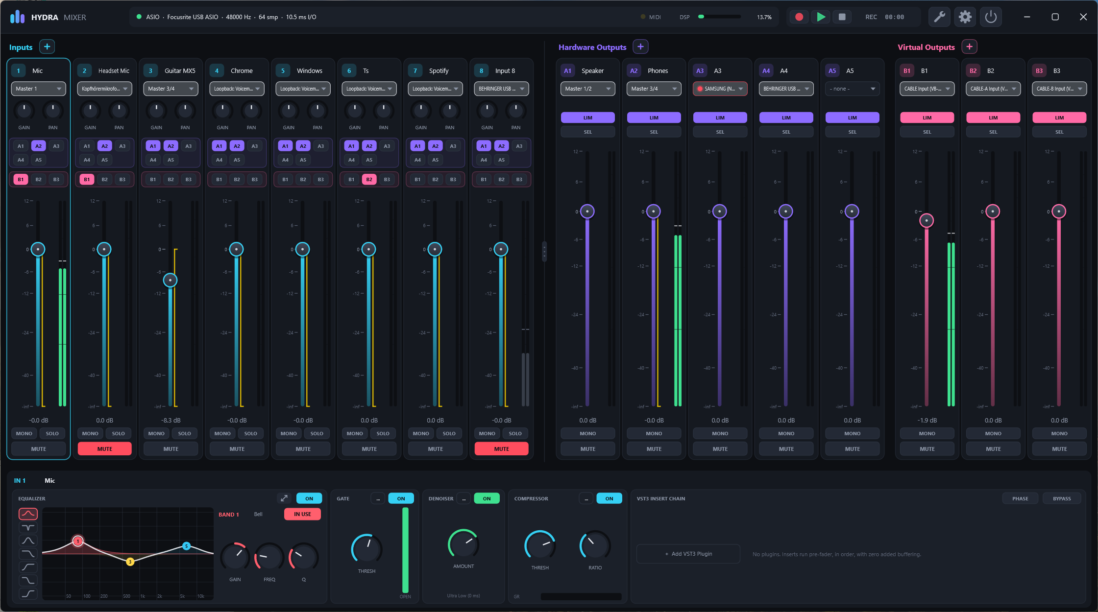Viewport: 1098px width, 612px height.
Task: Open the Denoiser options ellipsis button
Action: [x=464, y=498]
